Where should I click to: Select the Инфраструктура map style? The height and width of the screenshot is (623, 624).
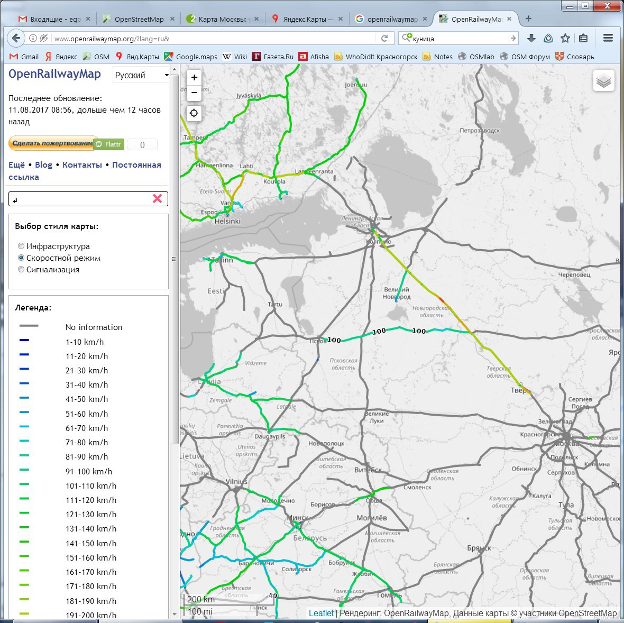[21, 246]
